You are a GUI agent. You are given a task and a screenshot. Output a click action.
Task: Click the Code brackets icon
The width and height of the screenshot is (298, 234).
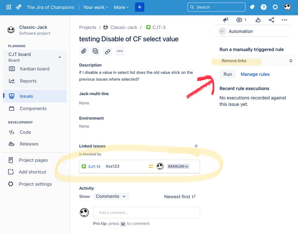pyautogui.click(x=11, y=132)
